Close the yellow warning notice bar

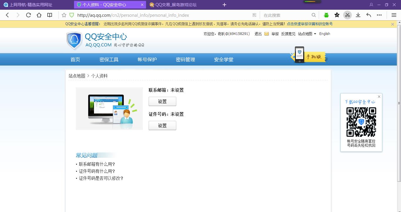[392, 24]
